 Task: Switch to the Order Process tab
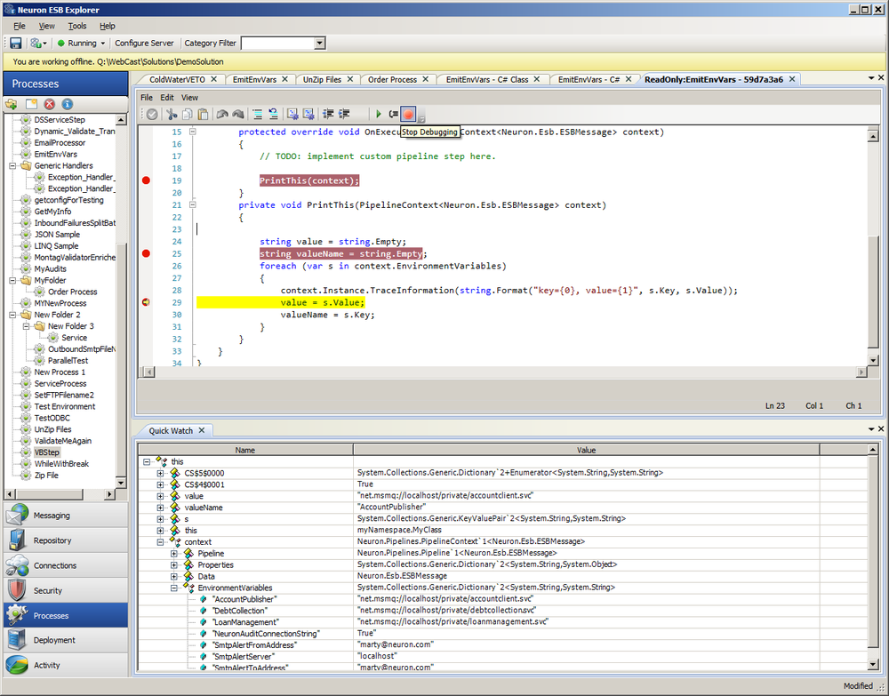(392, 79)
